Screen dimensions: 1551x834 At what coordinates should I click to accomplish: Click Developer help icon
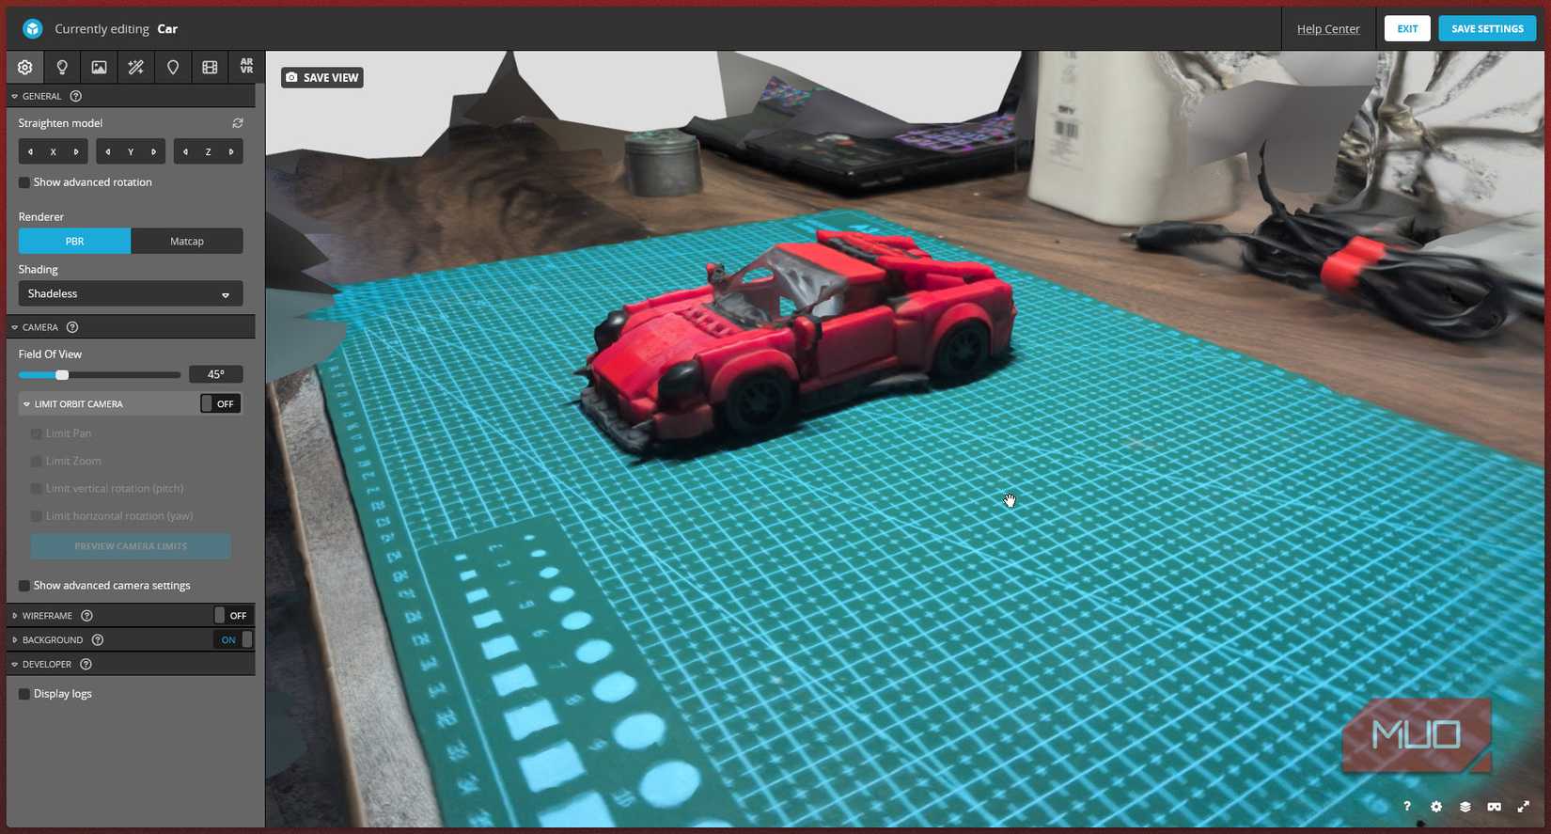point(86,665)
